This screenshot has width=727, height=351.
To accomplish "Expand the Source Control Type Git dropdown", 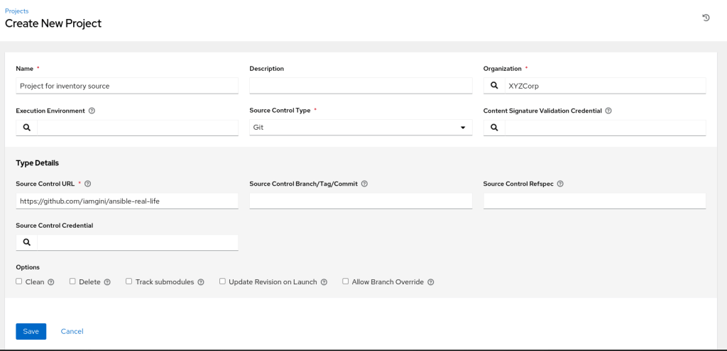I will tap(361, 128).
